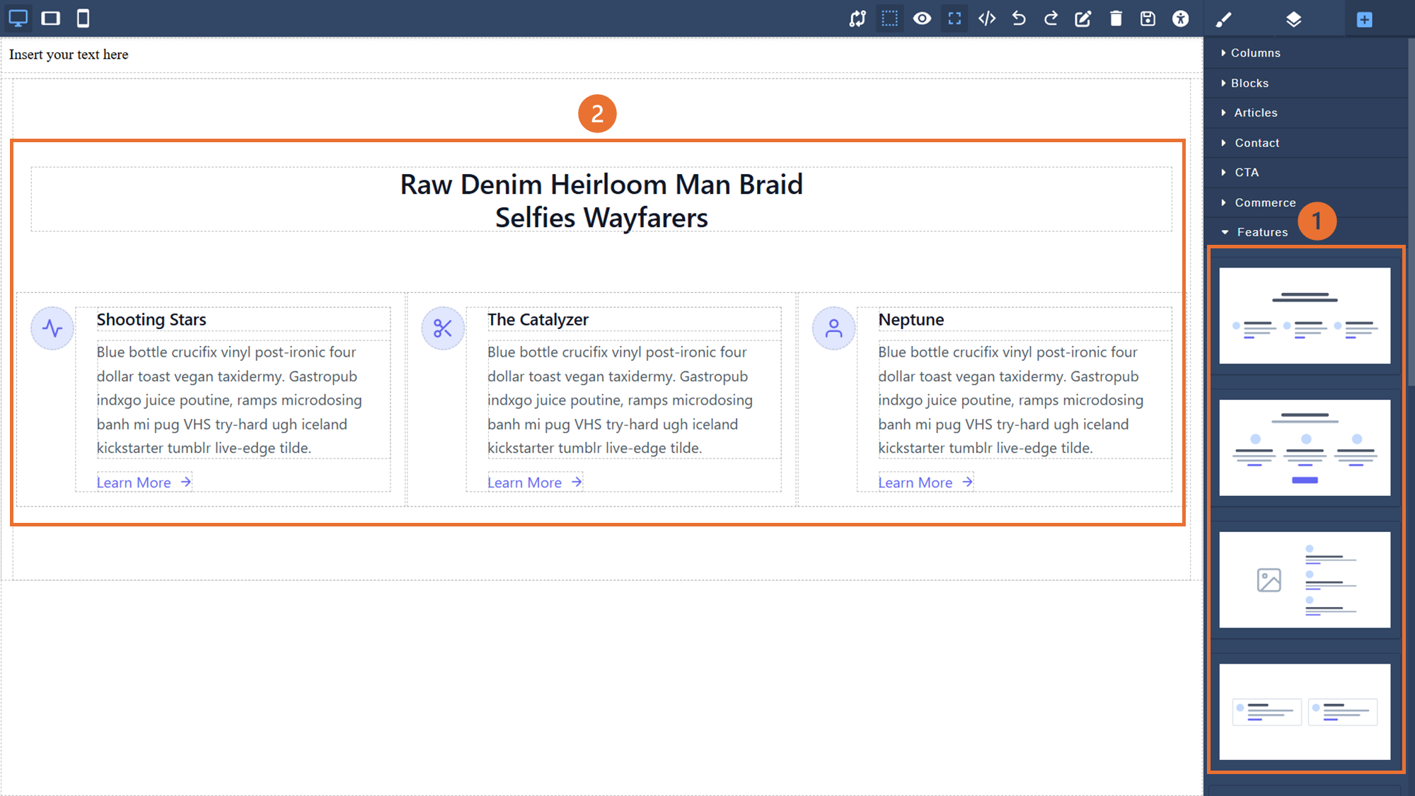
Task: Click the undo arrow icon
Action: pos(1019,18)
